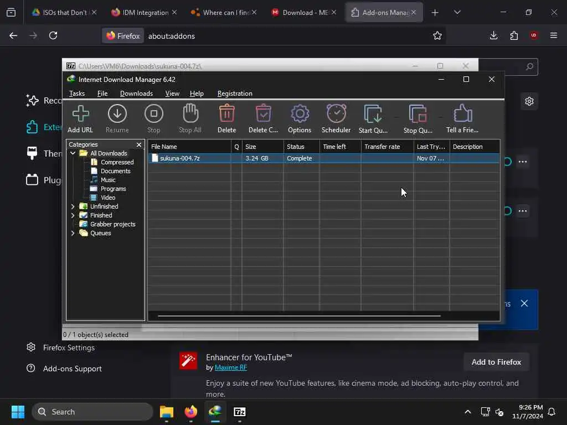
Task: Open File Explorer from taskbar
Action: coord(166,412)
